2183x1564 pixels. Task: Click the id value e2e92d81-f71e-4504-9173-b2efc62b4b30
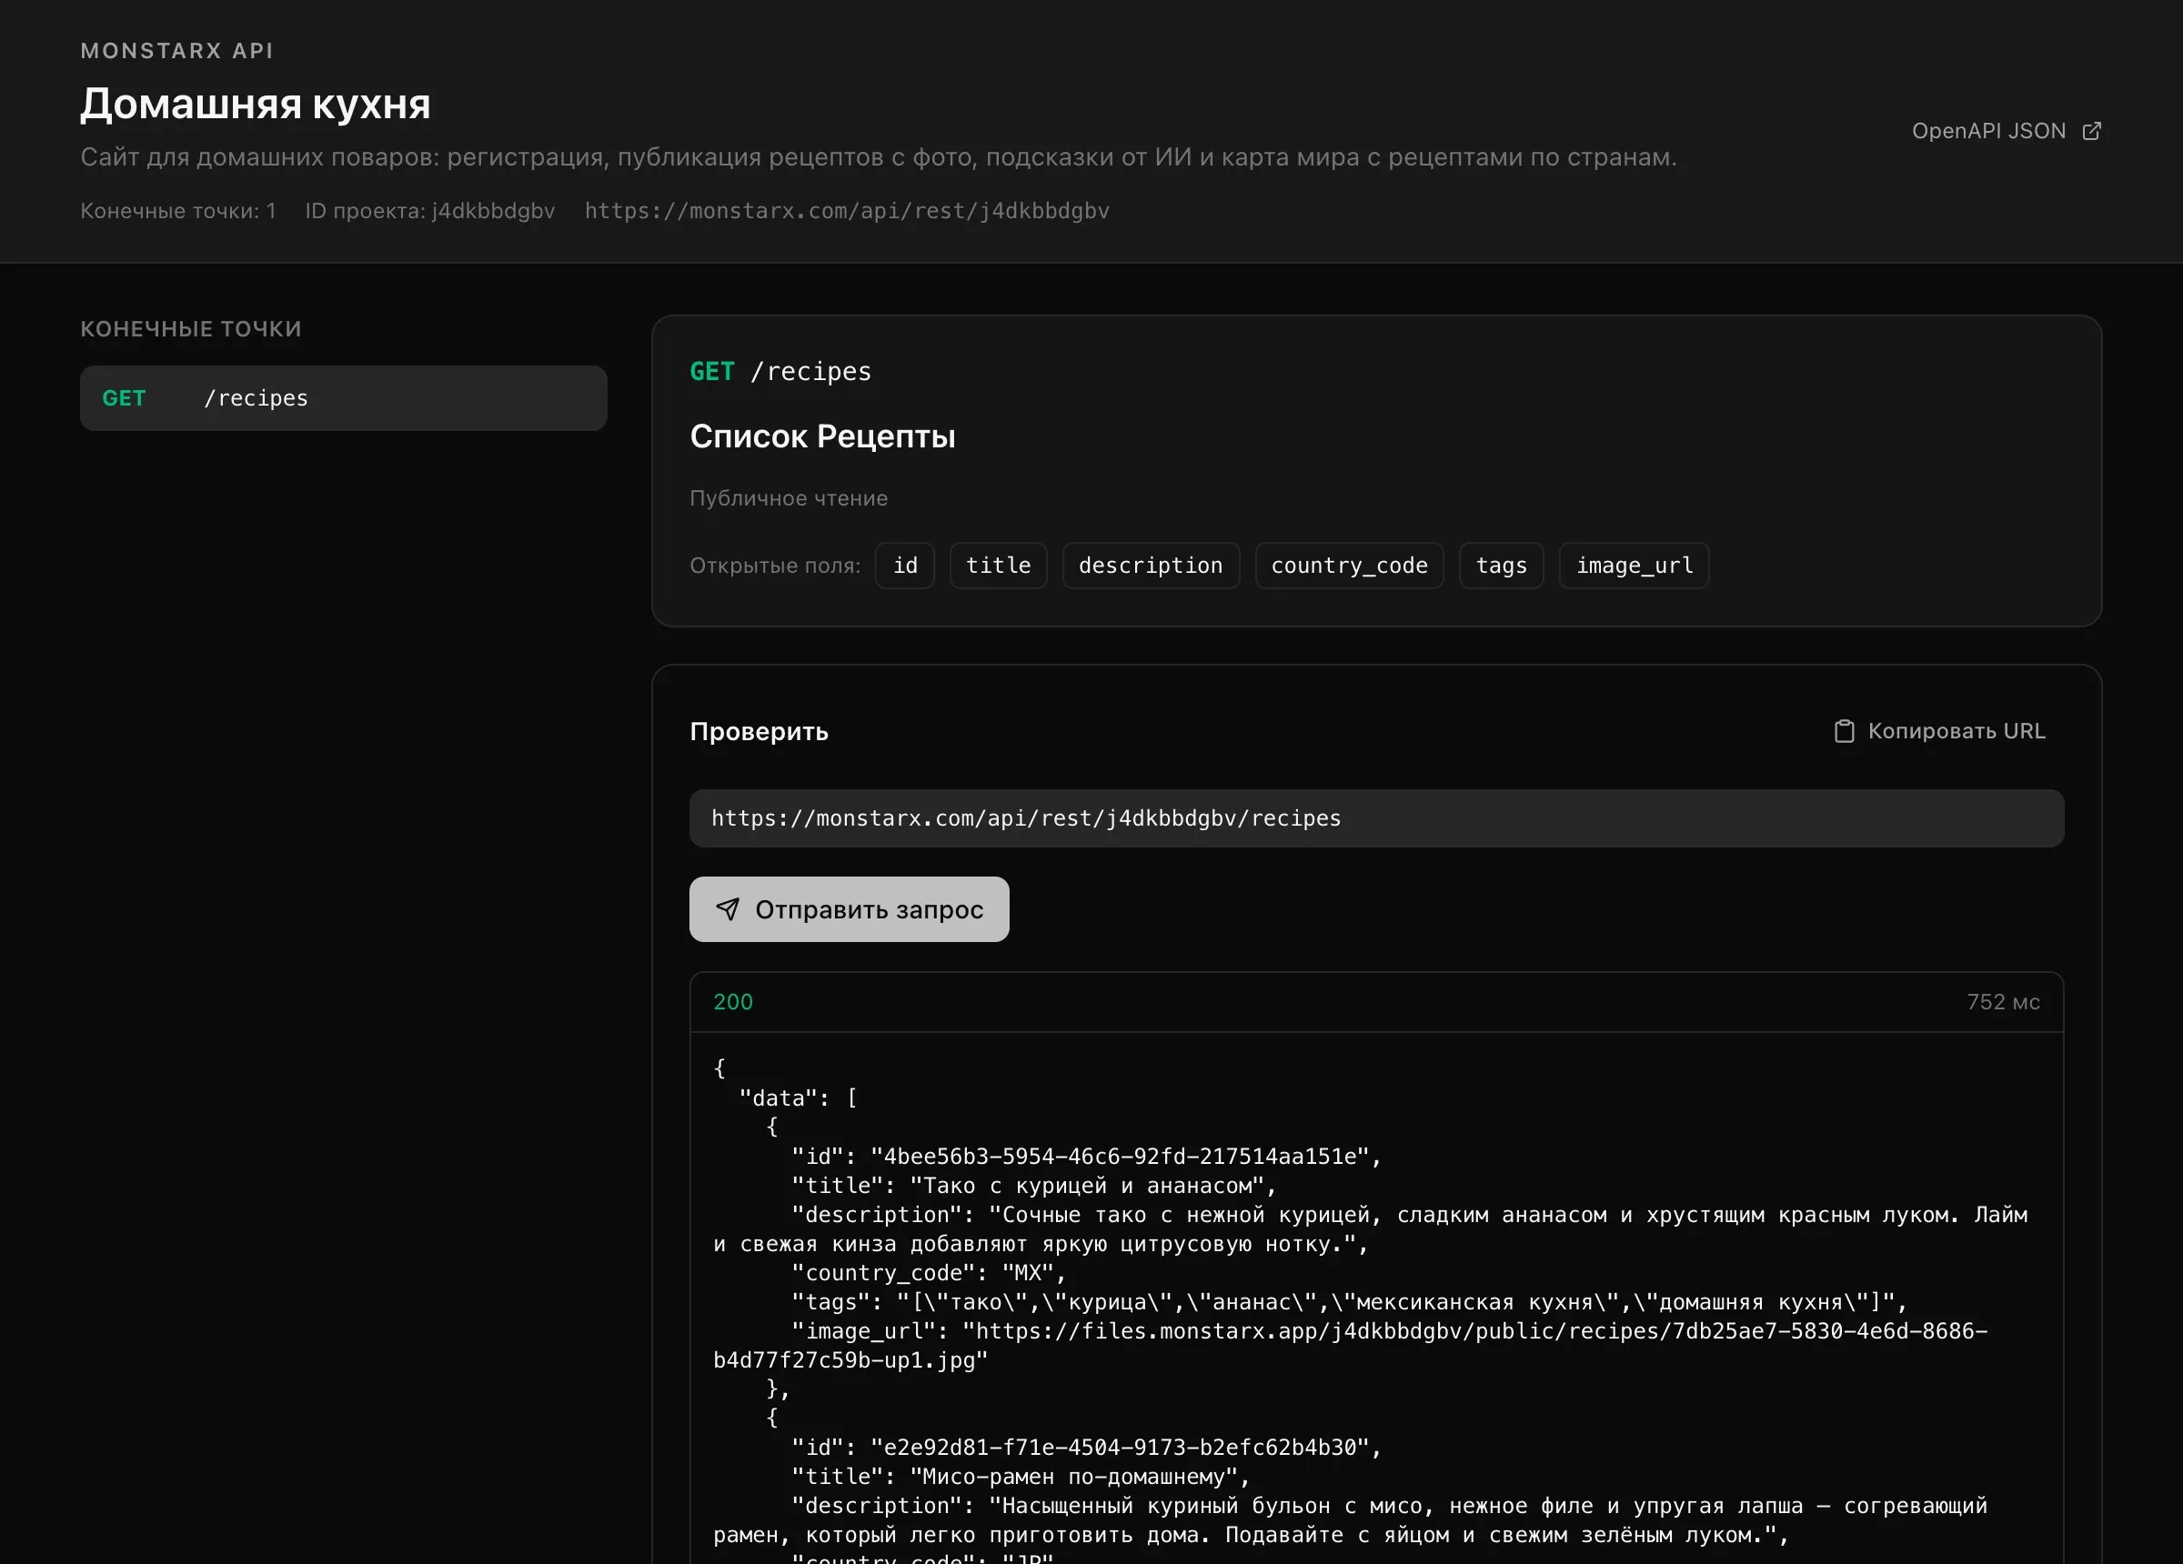pyautogui.click(x=1120, y=1448)
